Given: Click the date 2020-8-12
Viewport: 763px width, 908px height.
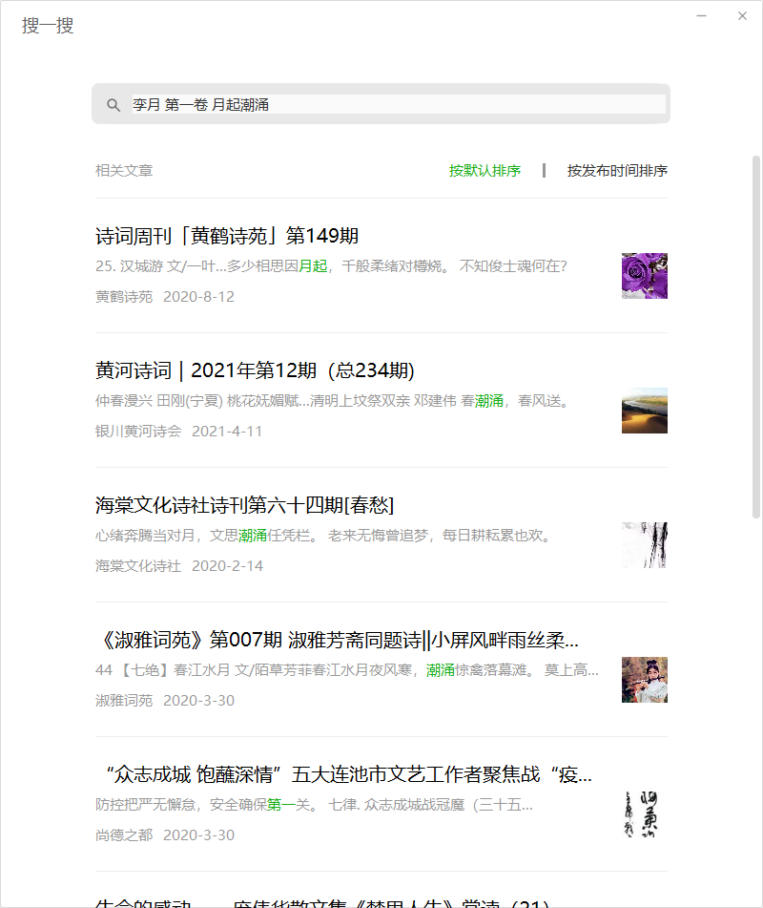Looking at the screenshot, I should pos(198,297).
